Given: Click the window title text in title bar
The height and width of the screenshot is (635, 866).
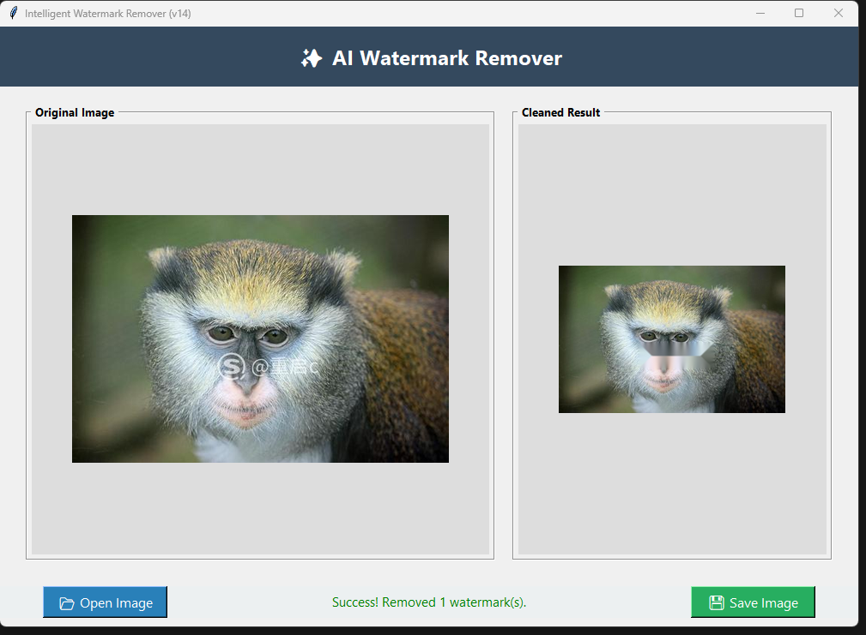Looking at the screenshot, I should (x=107, y=14).
